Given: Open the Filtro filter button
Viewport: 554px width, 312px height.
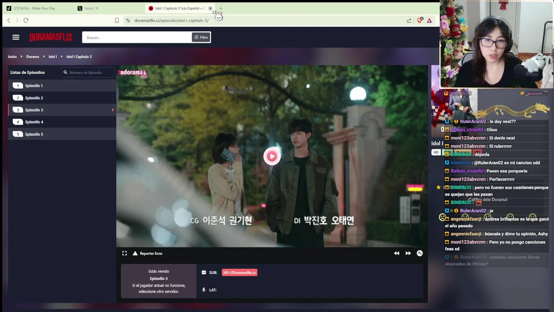Looking at the screenshot, I should pos(201,37).
